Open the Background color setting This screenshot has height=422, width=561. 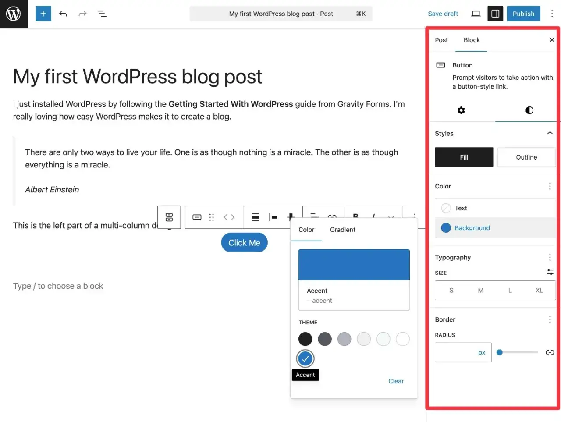495,228
